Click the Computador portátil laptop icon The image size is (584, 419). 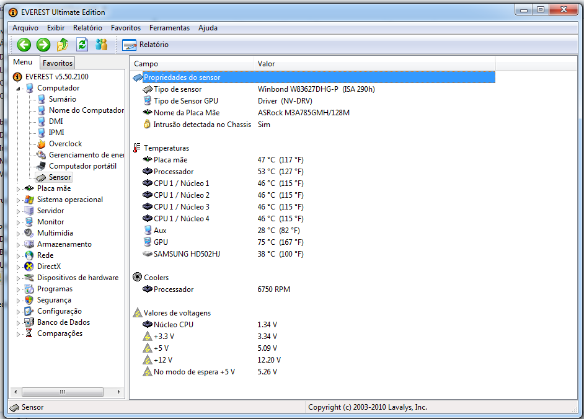pyautogui.click(x=42, y=166)
